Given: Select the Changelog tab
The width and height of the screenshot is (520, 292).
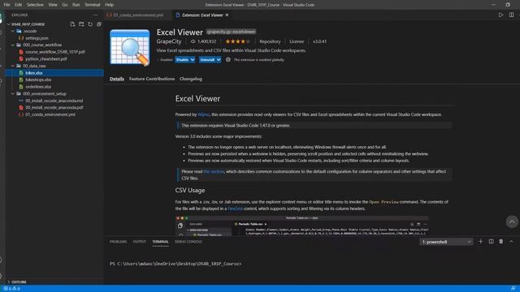Looking at the screenshot, I should pos(191,79).
